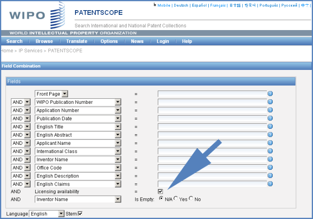Open the Login menu item

163,41
